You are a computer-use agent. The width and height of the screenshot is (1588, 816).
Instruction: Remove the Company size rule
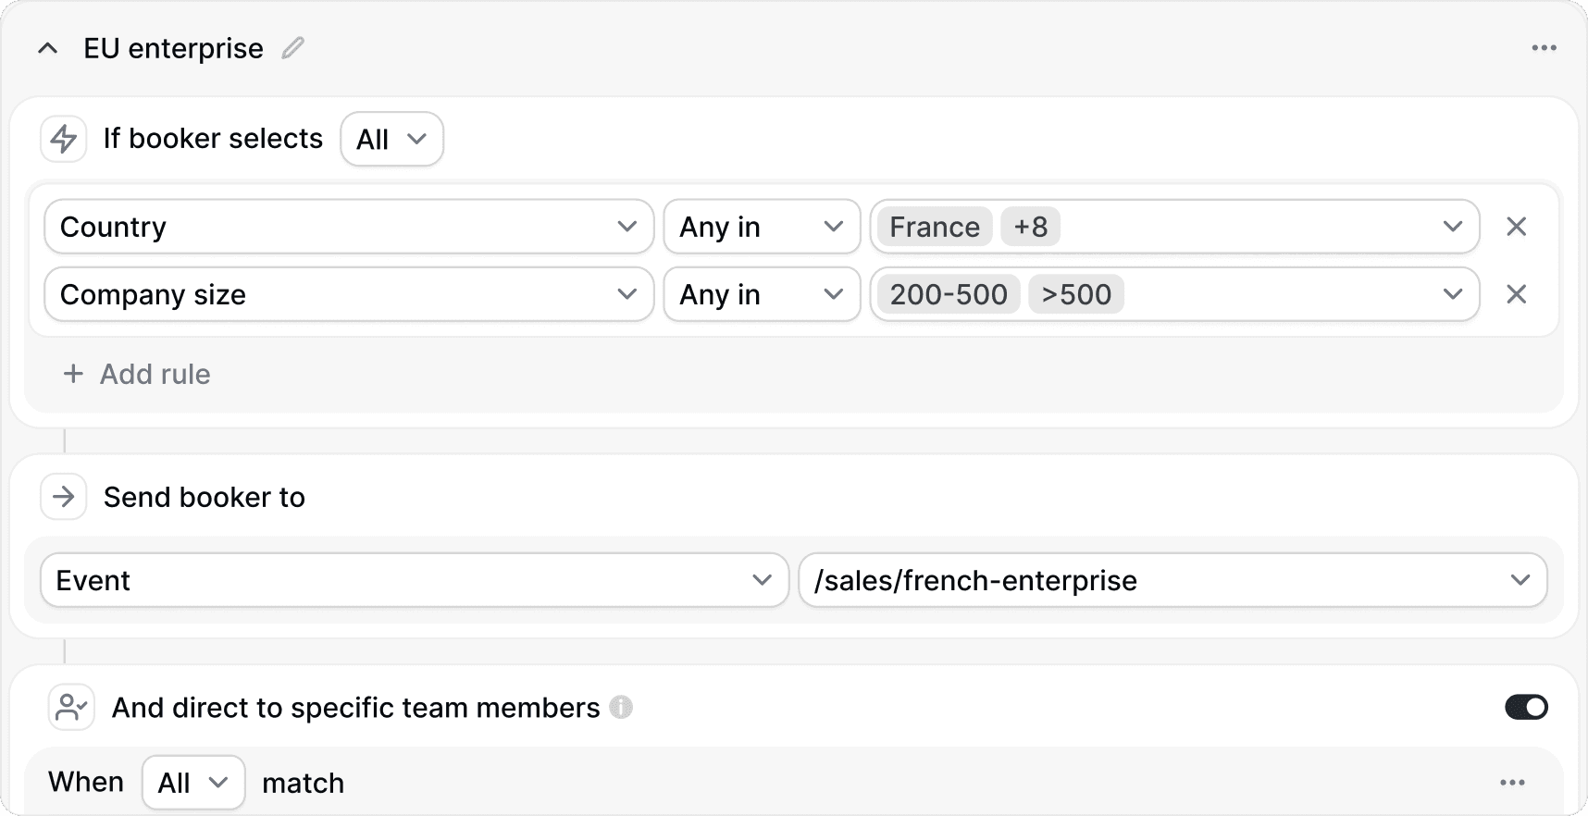(x=1516, y=294)
